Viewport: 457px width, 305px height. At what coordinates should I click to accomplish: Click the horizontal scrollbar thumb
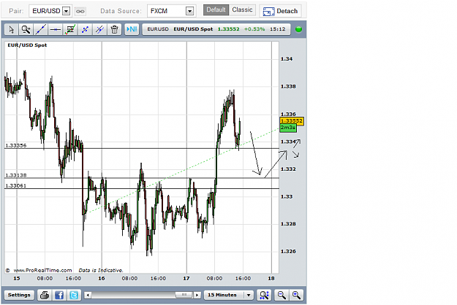click(x=184, y=295)
